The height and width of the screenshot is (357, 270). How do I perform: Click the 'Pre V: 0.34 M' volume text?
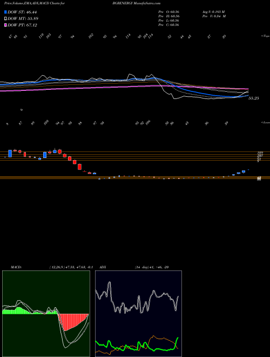click(x=214, y=16)
